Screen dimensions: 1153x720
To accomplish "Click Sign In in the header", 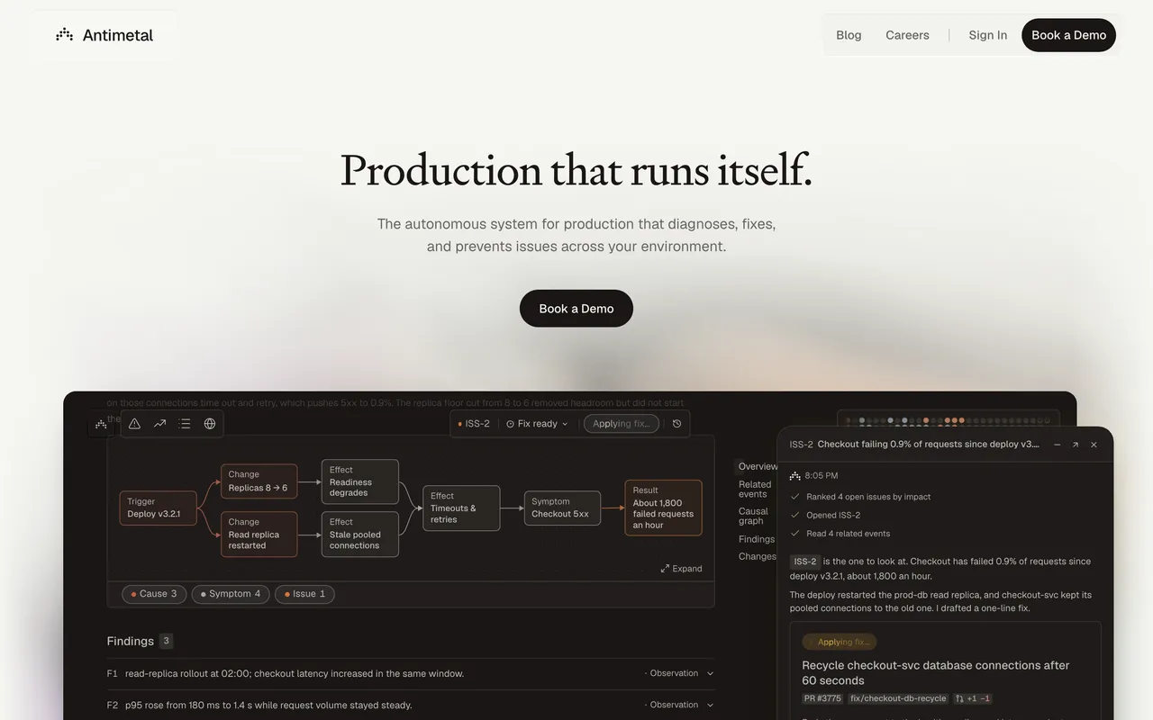I will [988, 35].
